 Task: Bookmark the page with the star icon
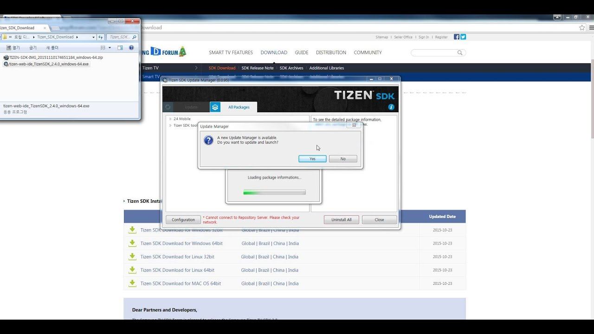(582, 27)
